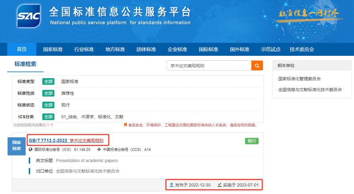Open the 国际标准 navigation item
The image size is (354, 194).
208,49
